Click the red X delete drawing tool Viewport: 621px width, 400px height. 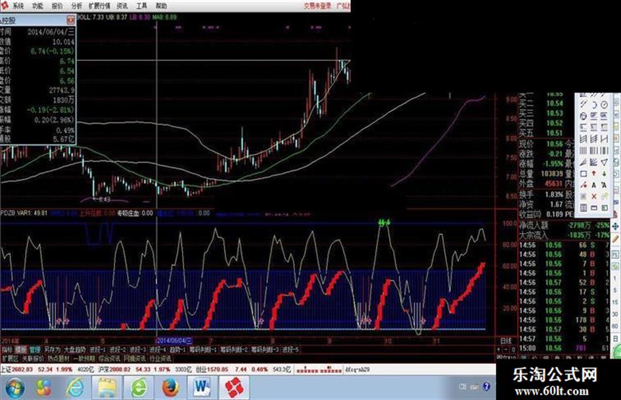[x=593, y=196]
